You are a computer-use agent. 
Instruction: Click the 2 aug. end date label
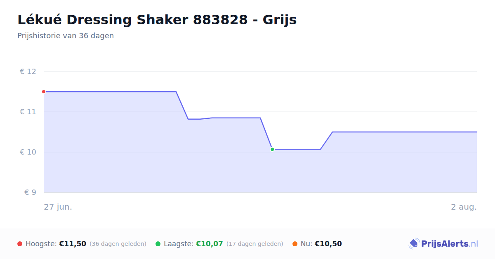point(464,207)
